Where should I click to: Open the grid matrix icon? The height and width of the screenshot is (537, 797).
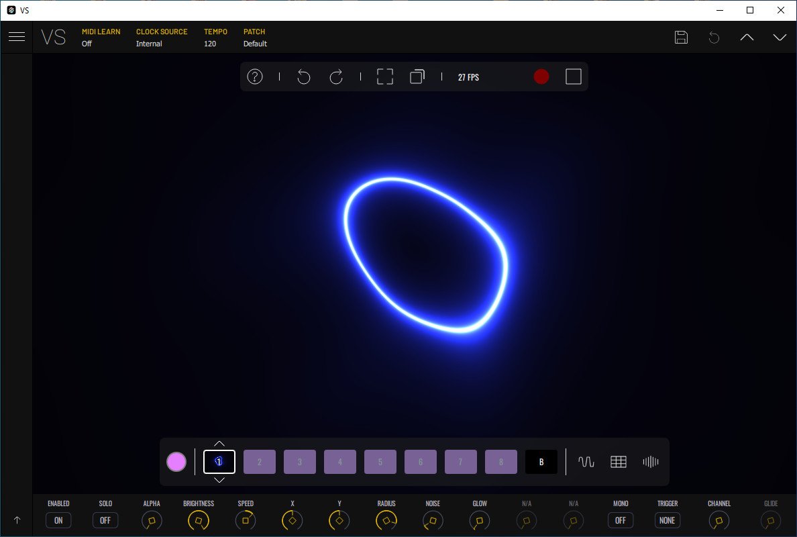click(618, 462)
